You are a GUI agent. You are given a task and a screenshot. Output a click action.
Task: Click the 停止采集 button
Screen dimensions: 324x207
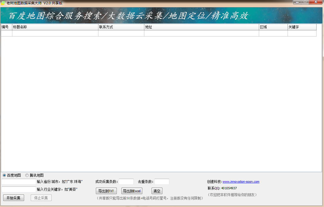[41, 198]
